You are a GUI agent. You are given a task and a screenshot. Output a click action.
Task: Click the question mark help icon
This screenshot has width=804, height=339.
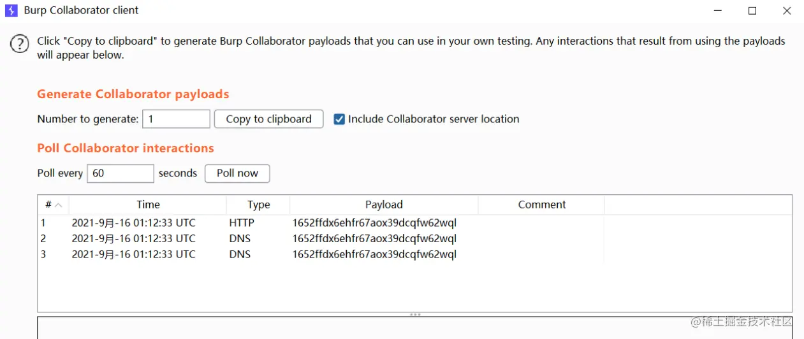click(x=20, y=44)
